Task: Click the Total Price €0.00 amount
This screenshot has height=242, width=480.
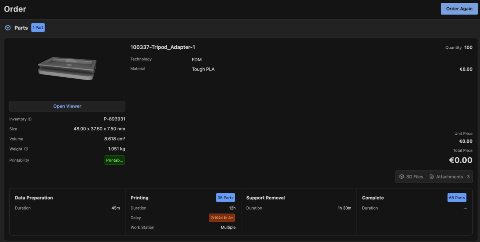Action: click(x=461, y=160)
